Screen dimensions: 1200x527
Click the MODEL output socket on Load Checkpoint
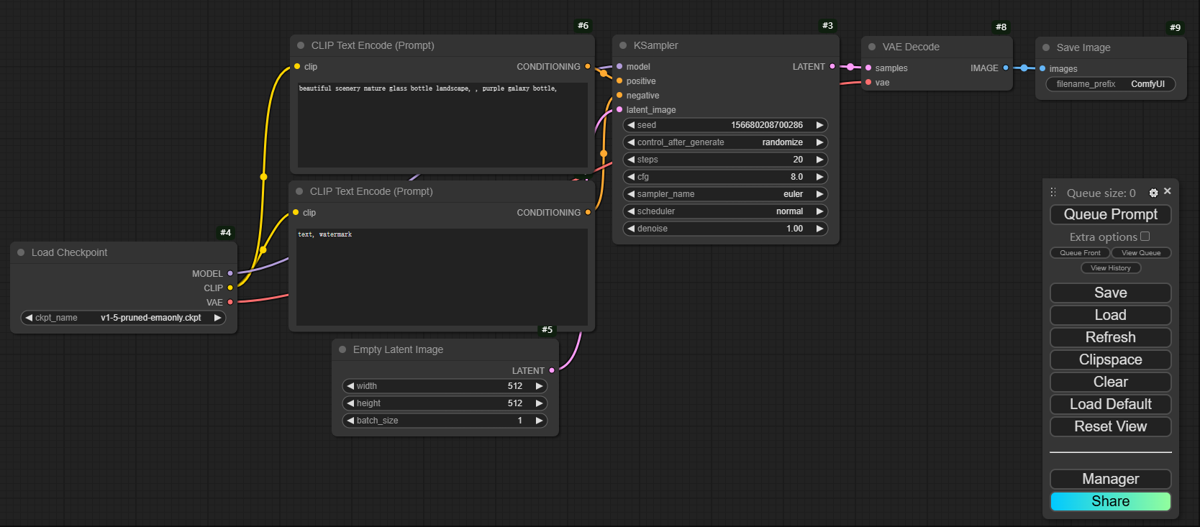tap(230, 273)
